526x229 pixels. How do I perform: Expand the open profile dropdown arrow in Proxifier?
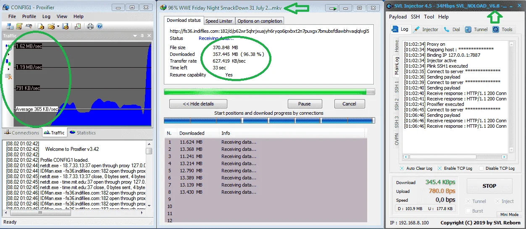click(x=58, y=26)
